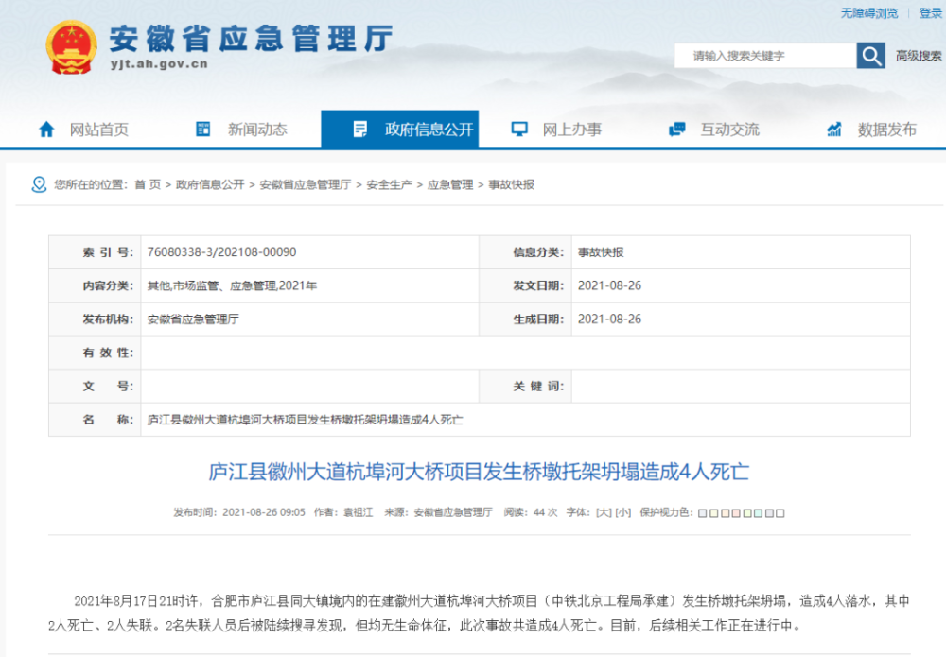Click the document icon beside 政府信息公开
The height and width of the screenshot is (657, 946).
[x=360, y=129]
